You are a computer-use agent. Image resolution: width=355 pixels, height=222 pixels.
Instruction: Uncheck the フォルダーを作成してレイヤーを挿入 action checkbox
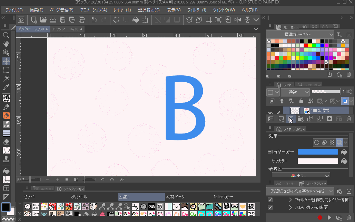270,200
